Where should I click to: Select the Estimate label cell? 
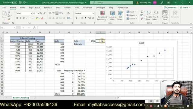tap(79, 44)
